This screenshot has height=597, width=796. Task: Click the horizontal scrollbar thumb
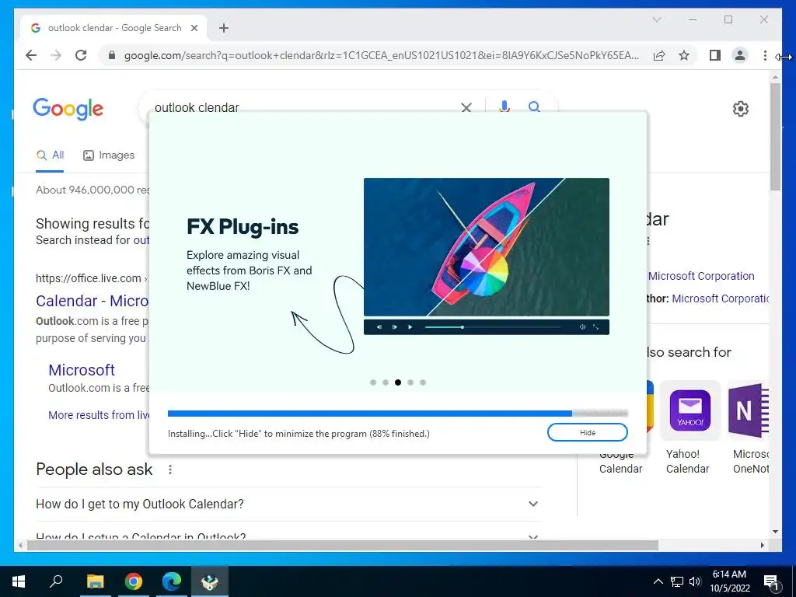point(343,545)
